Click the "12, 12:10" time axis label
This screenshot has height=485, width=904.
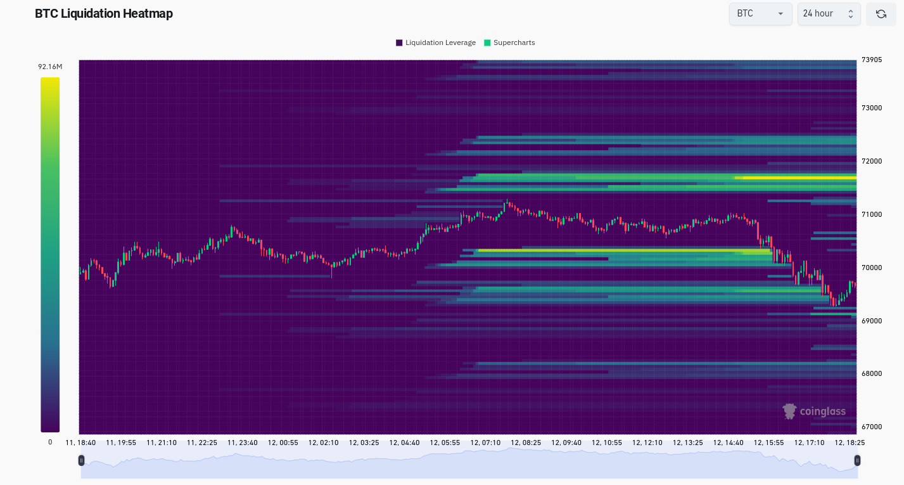point(647,443)
